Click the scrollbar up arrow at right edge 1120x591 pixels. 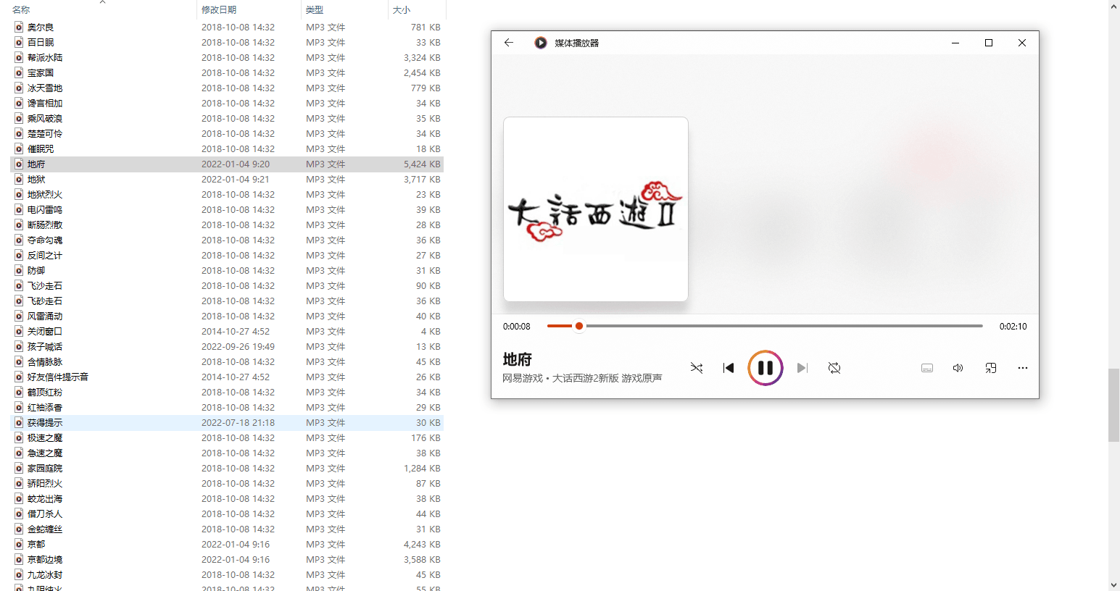1114,6
